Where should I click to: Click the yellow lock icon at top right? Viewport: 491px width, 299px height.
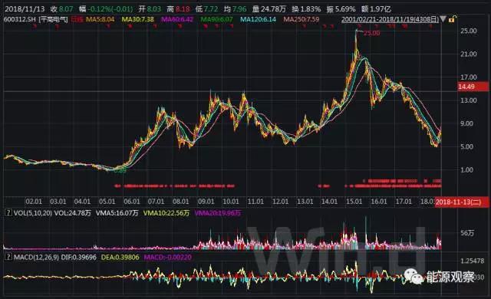pyautogui.click(x=452, y=20)
